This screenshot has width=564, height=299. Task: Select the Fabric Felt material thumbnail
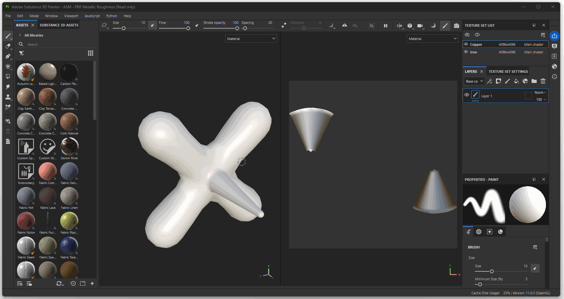click(26, 196)
